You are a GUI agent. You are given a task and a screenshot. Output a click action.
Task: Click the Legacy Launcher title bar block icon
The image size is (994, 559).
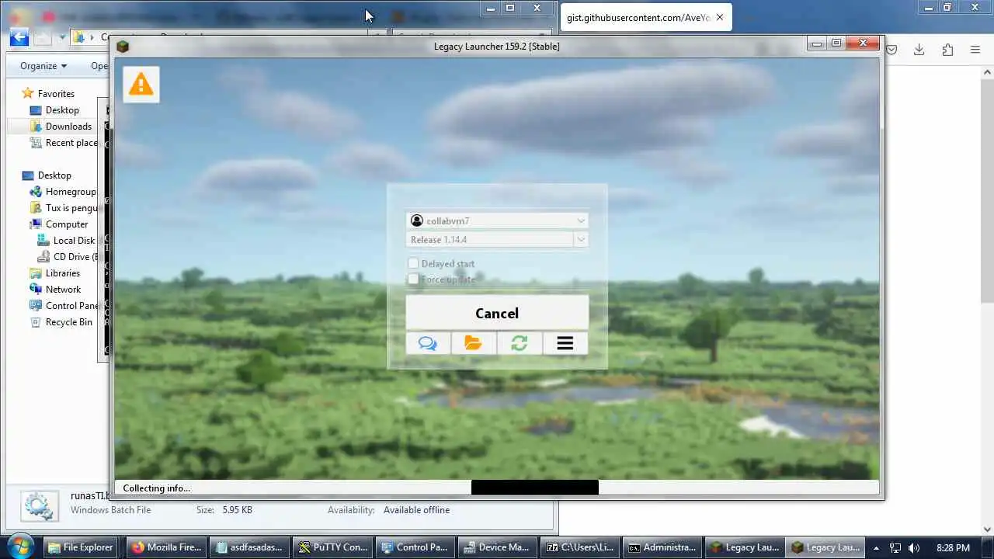click(122, 47)
